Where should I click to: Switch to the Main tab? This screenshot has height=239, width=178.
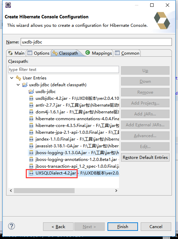(16, 53)
